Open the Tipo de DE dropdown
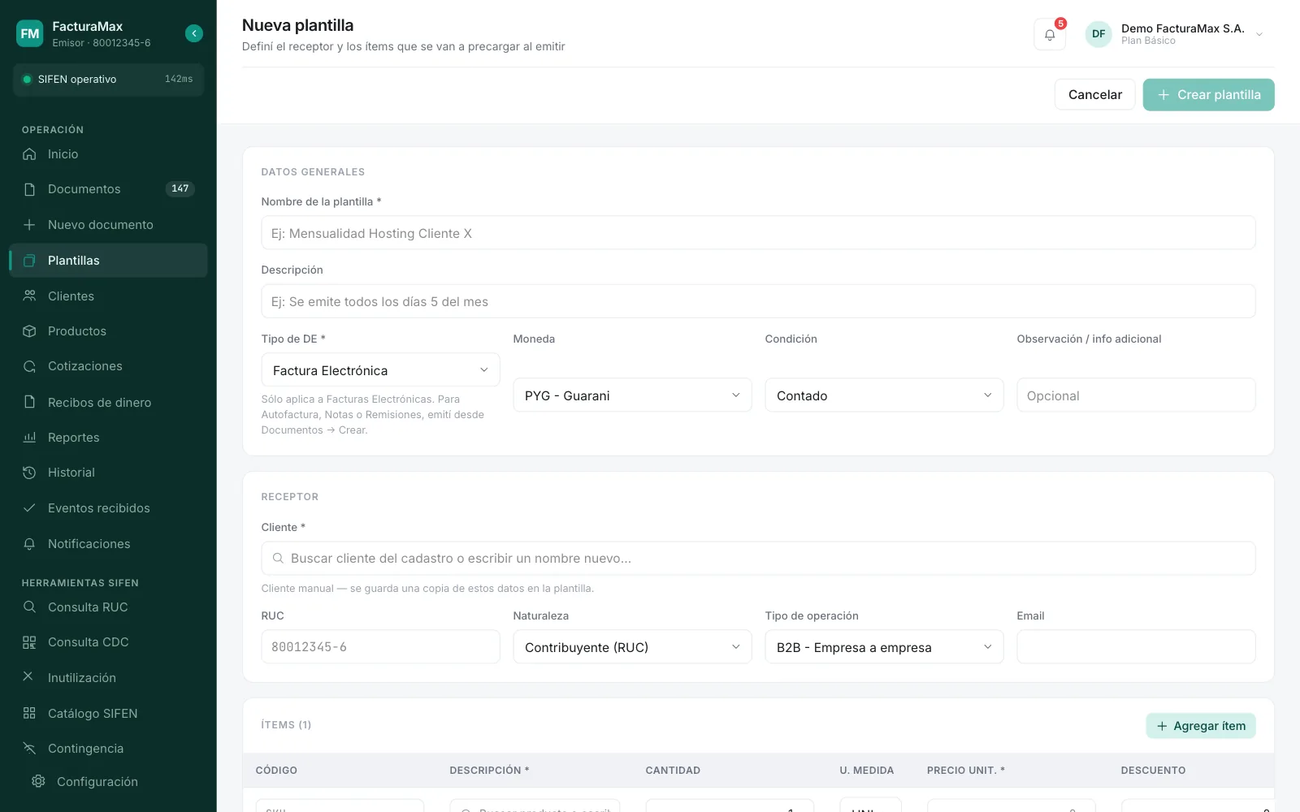 click(380, 370)
